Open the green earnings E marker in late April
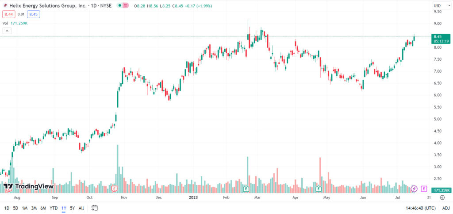This screenshot has height=214, width=453. pyautogui.click(x=319, y=189)
